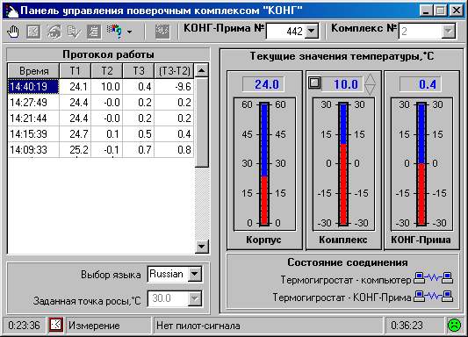Click the Корпус temperature value 24.0

point(263,84)
